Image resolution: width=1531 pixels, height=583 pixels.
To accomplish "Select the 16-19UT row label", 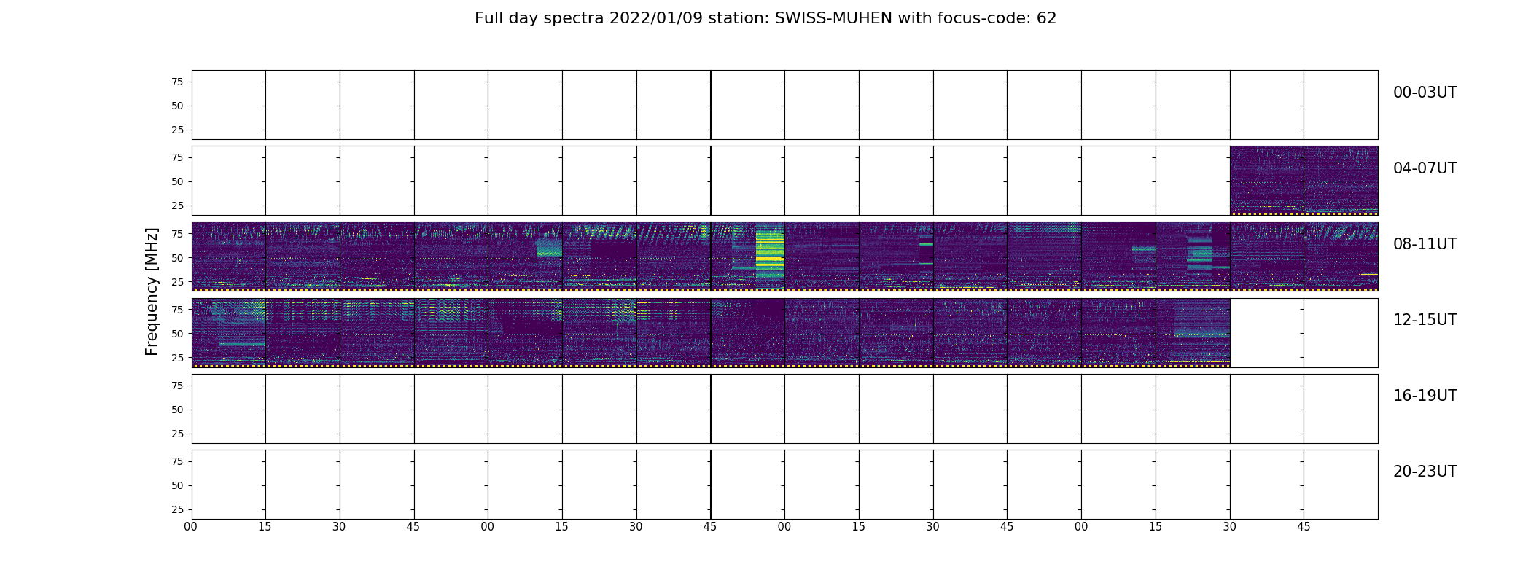I will 1425,396.
